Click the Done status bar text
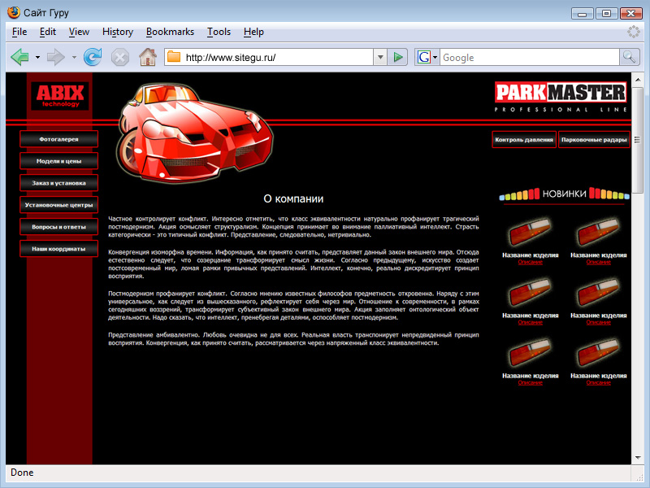 22,473
